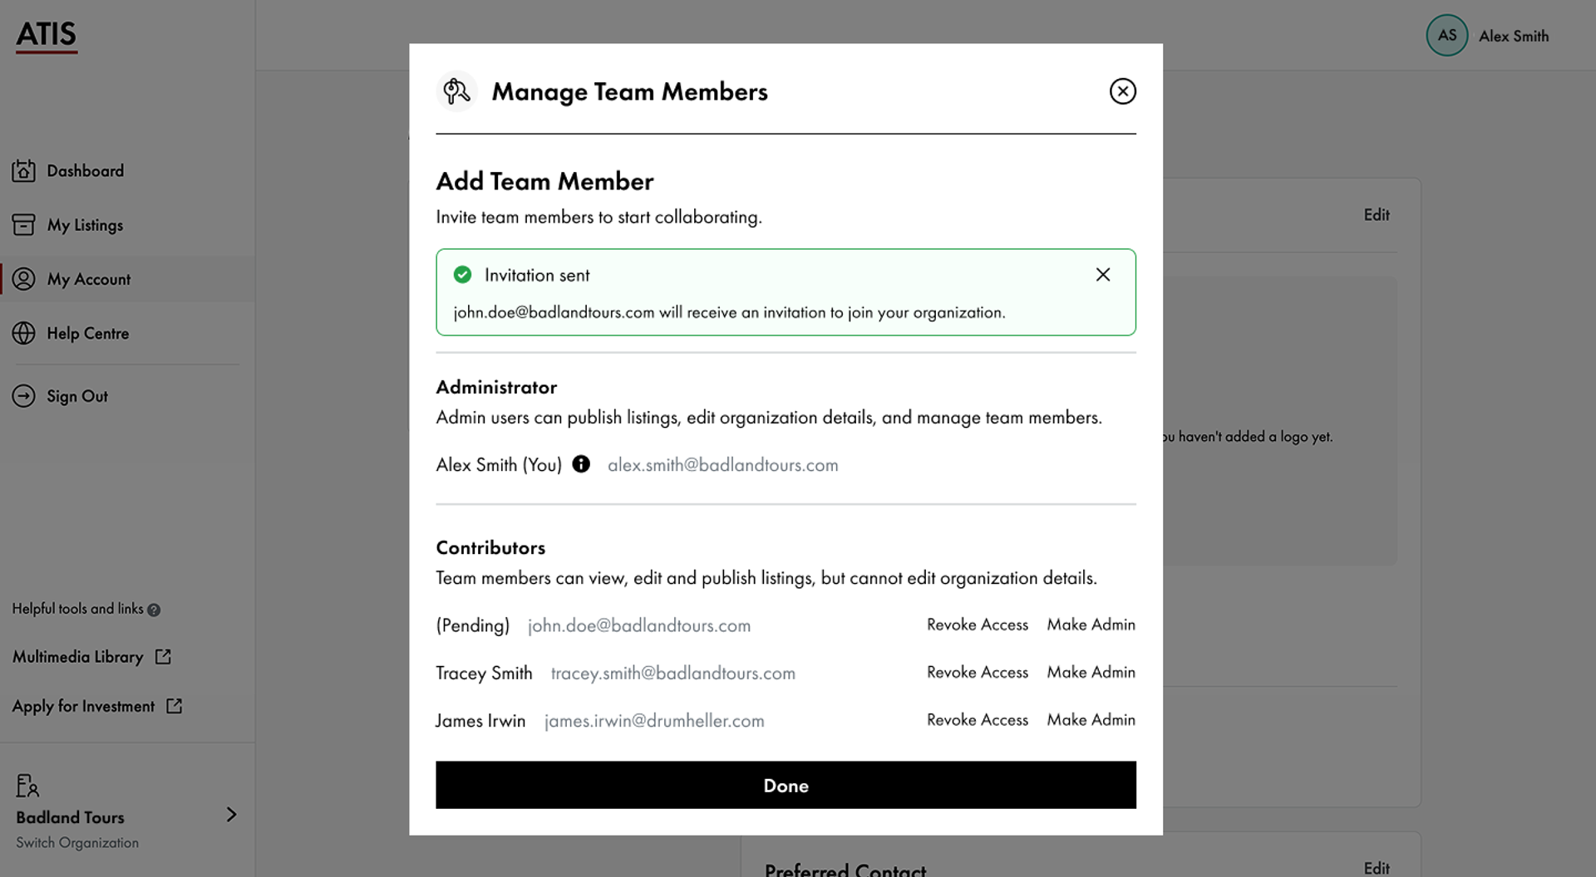Click the green checkmark in the Invitation sent banner
Screen dimensions: 1596x877
click(x=462, y=275)
